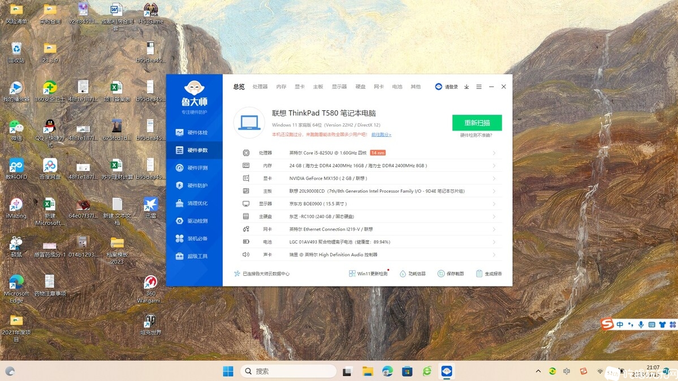The height and width of the screenshot is (381, 678).
Task: Select 坦克世界 desktop icon
Action: (150, 325)
